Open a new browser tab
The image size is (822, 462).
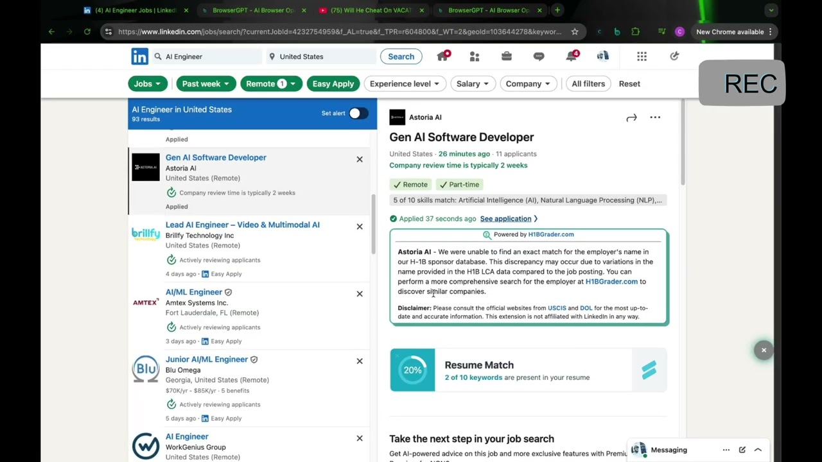[557, 10]
